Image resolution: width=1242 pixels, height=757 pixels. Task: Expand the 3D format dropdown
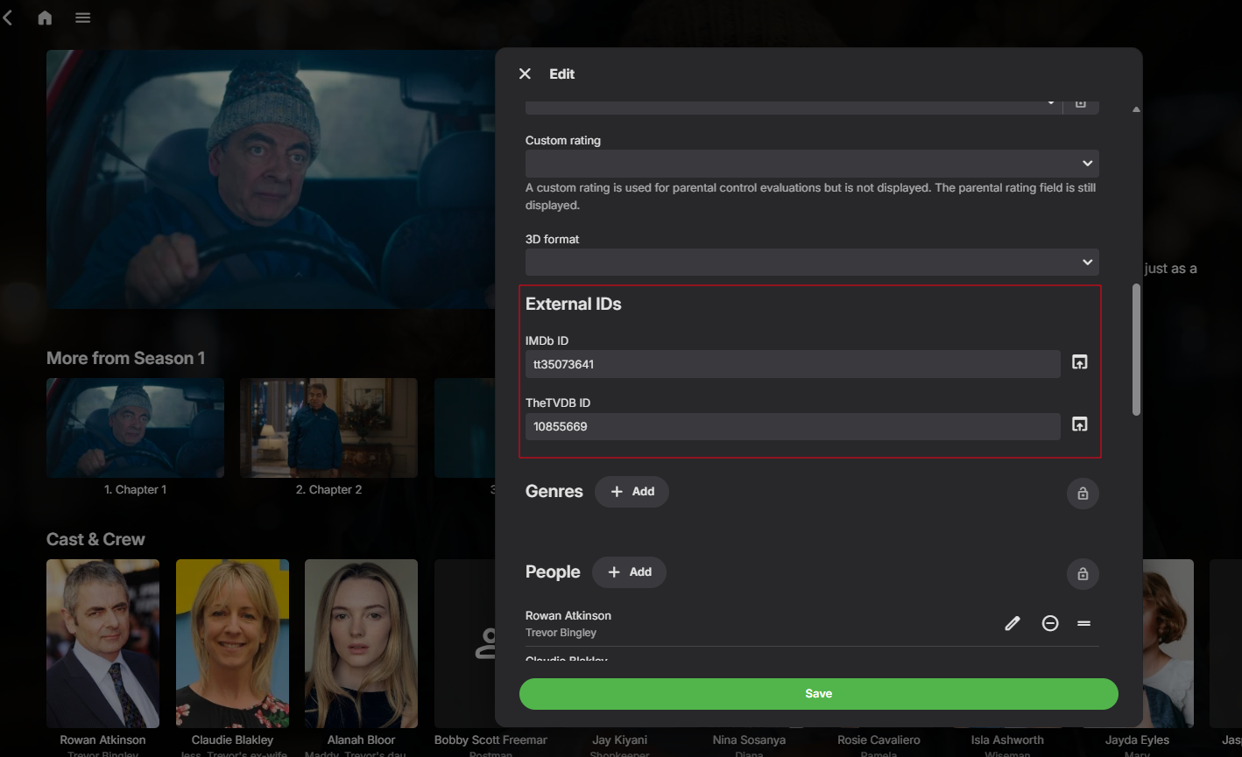812,262
